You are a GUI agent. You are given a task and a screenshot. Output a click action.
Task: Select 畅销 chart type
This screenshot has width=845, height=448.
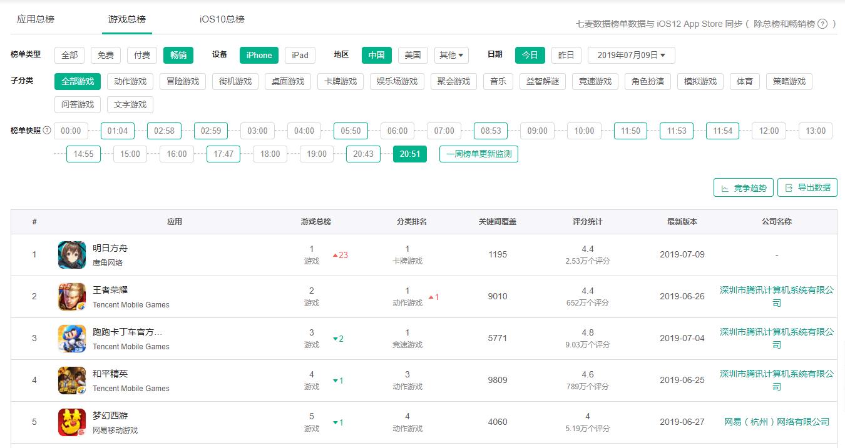tap(178, 55)
